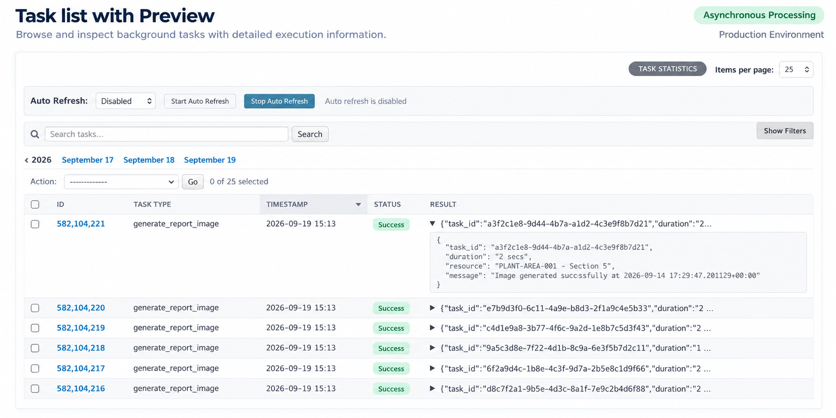Open task 582,104,218 details
Viewport: 836px width, 418px height.
[x=81, y=348]
